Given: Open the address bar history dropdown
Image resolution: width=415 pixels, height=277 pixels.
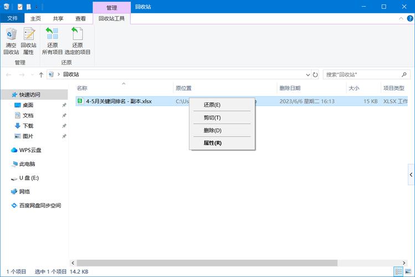Looking at the screenshot, I should coord(308,74).
